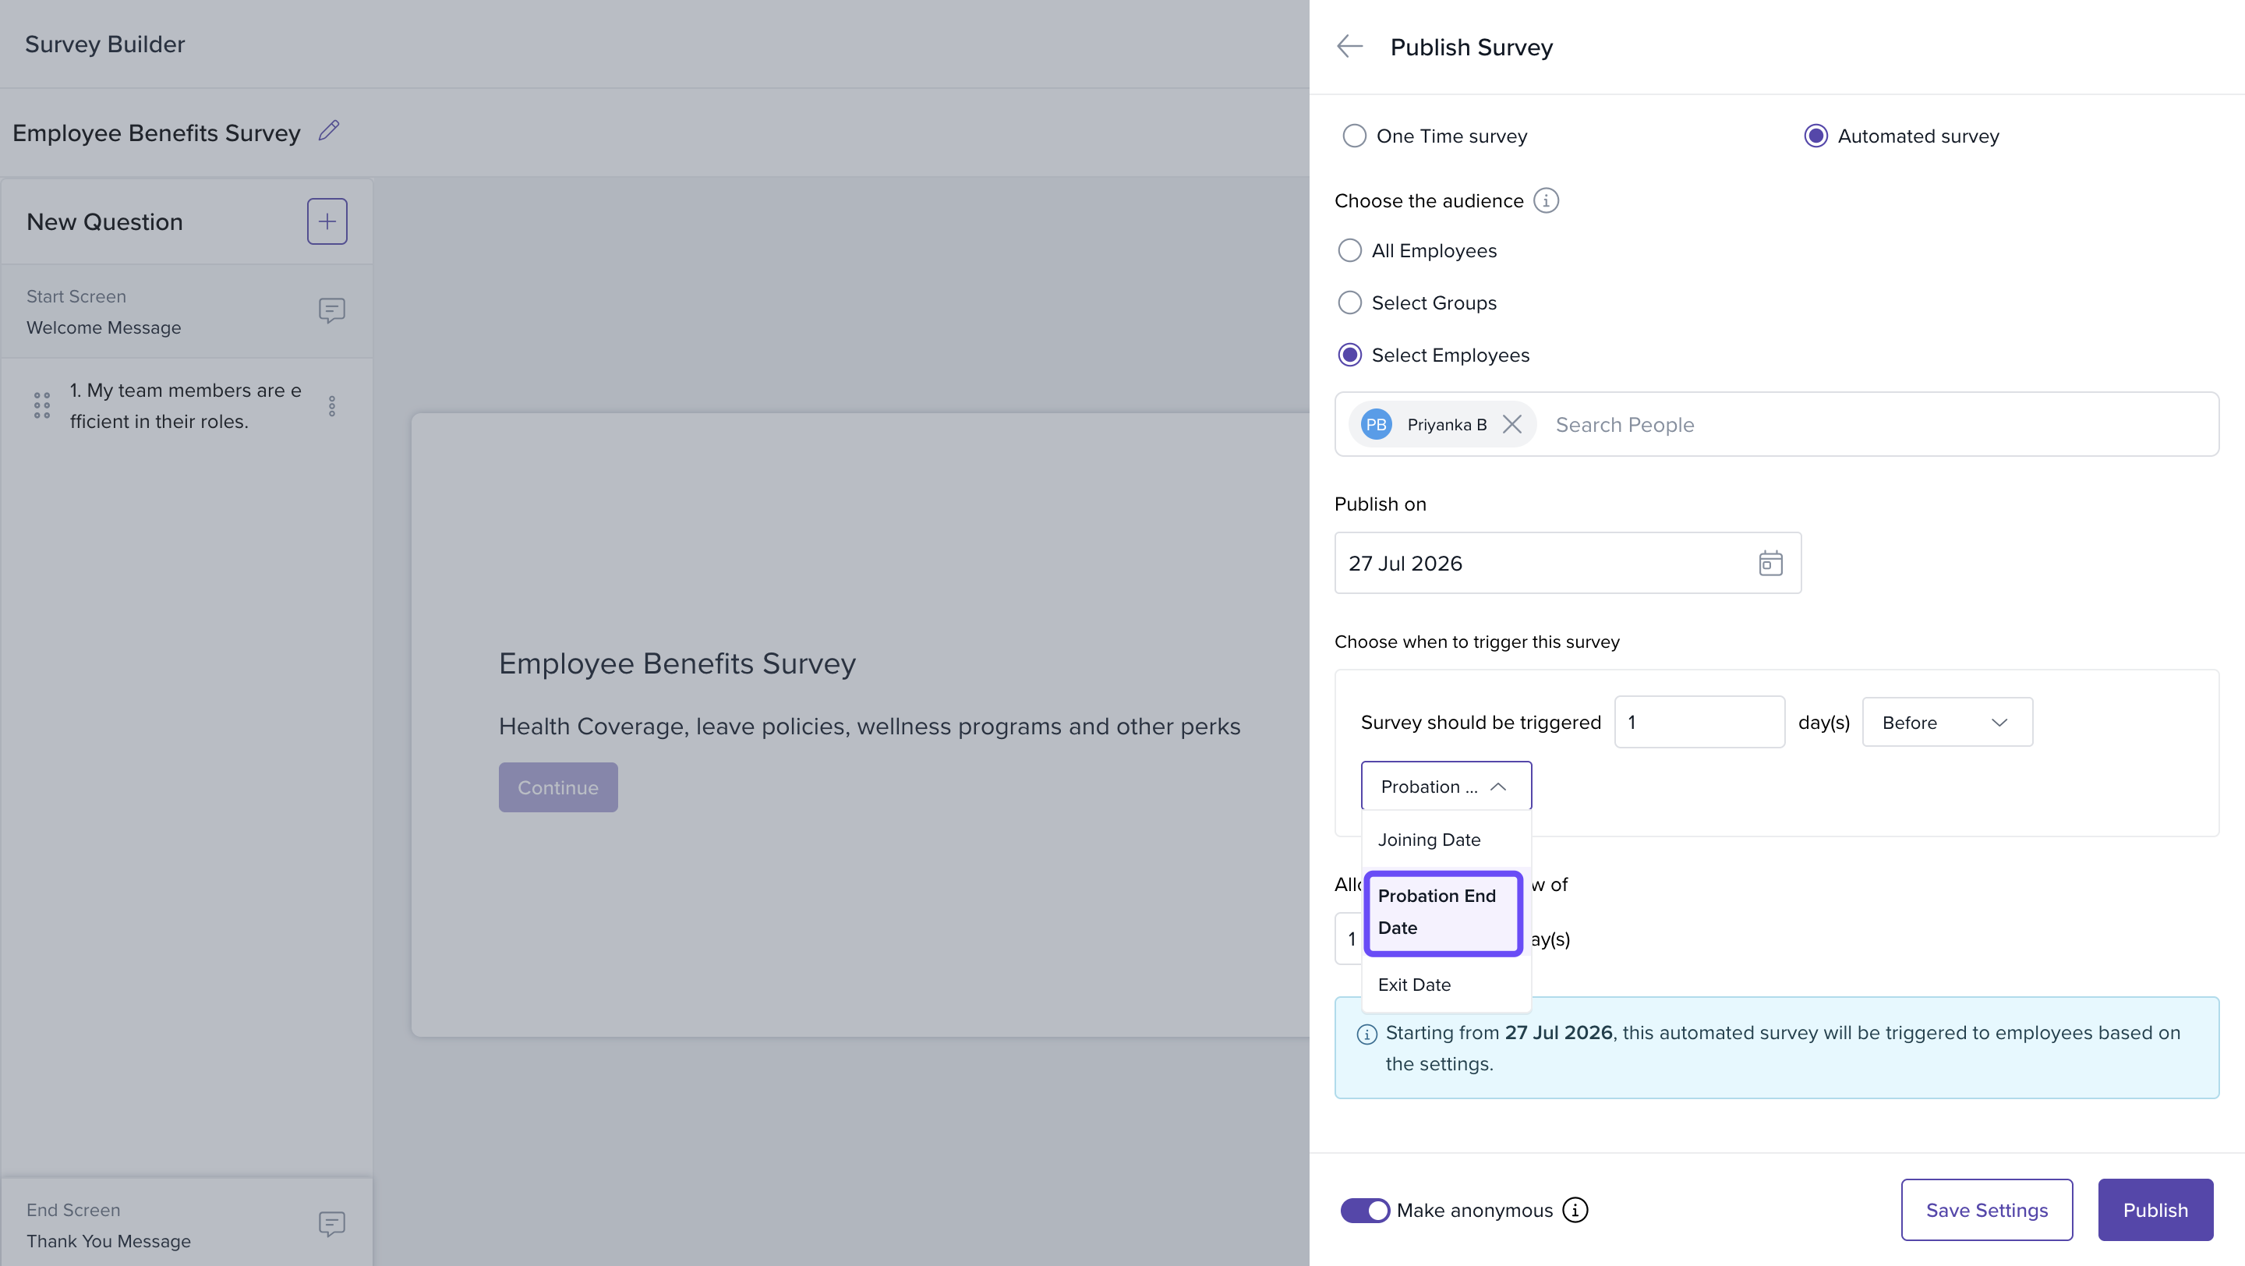Open the Start Screen welcome message icon
The image size is (2245, 1266).
click(x=331, y=310)
